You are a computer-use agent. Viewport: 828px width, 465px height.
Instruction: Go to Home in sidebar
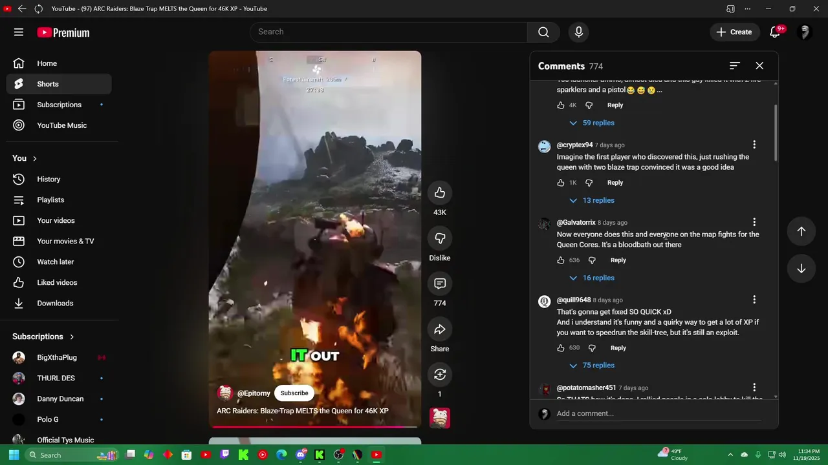coord(59,63)
